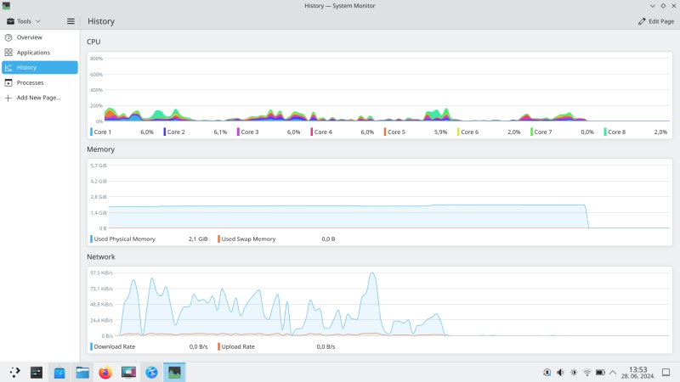Viewport: 680px width, 382px height.
Task: Select the Overview page
Action: pyautogui.click(x=29, y=37)
